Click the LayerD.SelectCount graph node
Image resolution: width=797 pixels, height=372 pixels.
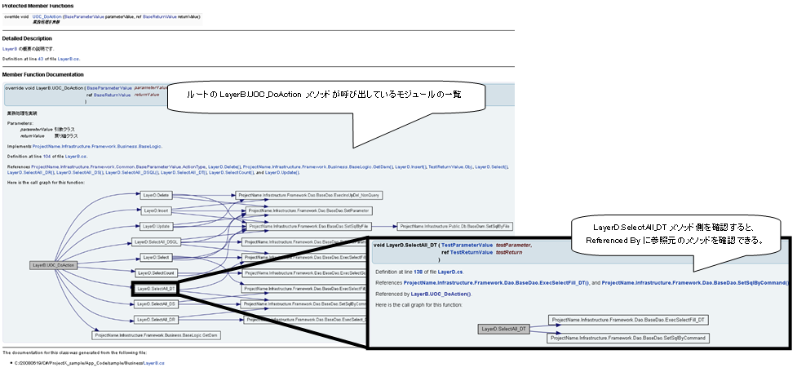pos(156,272)
